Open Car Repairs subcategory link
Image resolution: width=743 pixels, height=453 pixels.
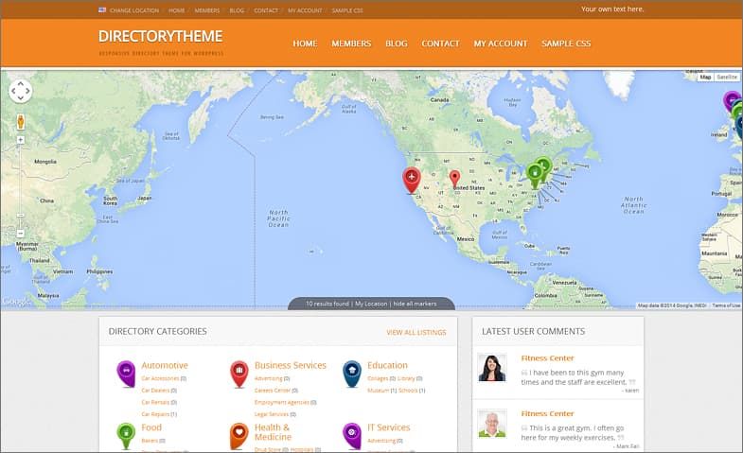(155, 414)
